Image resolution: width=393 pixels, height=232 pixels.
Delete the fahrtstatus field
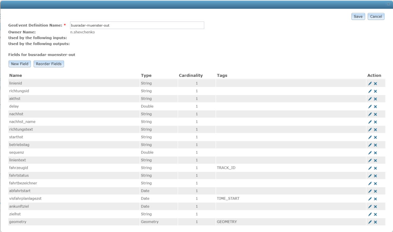click(375, 176)
